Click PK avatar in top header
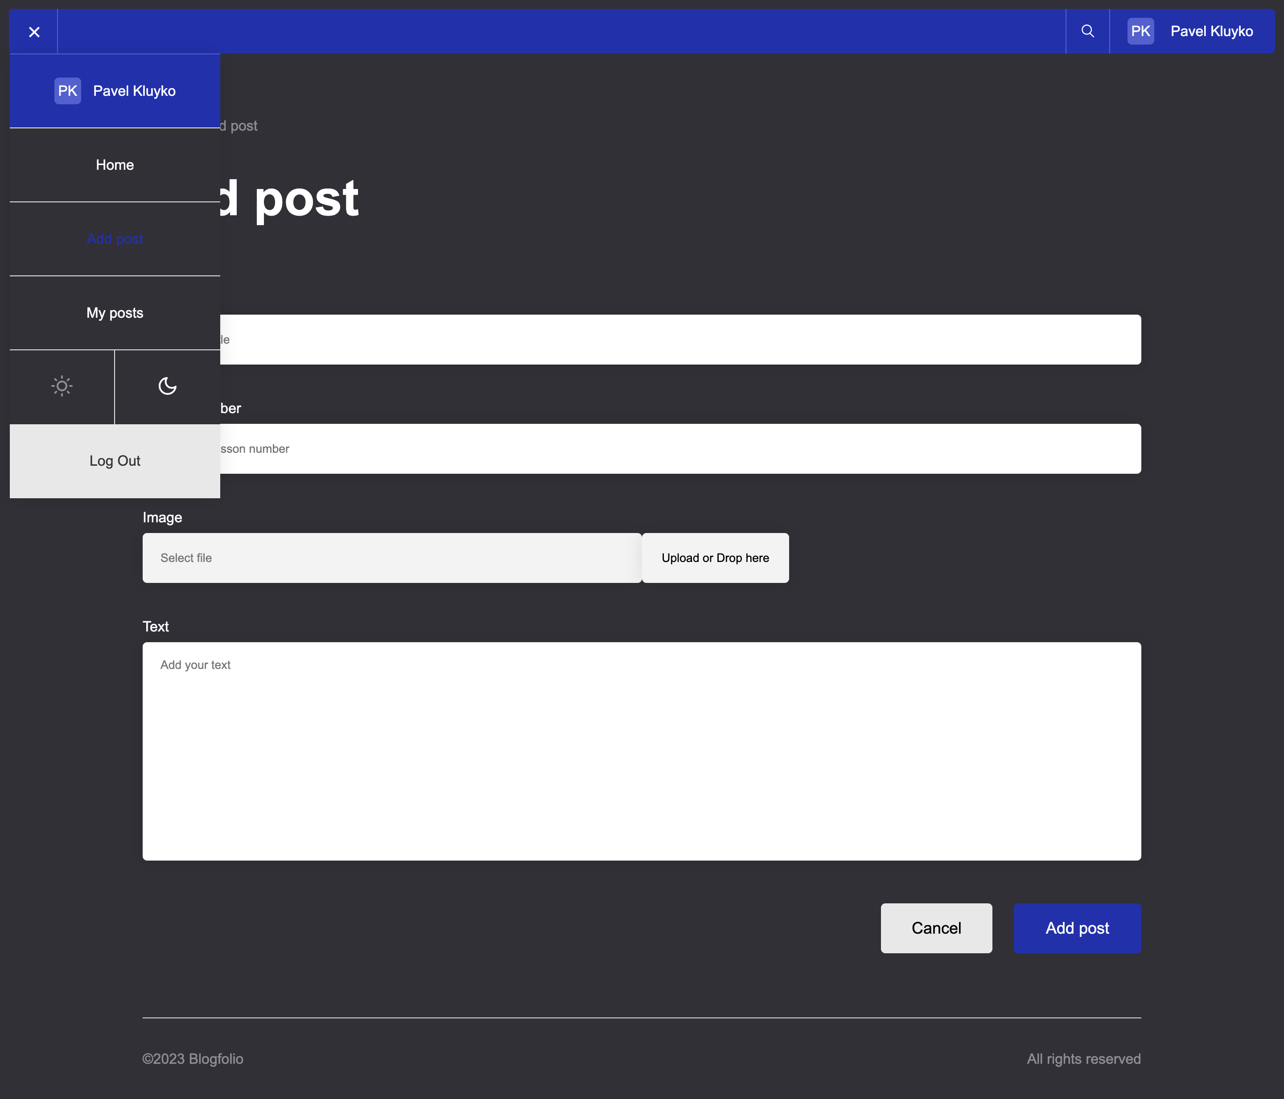Screen dimensions: 1284x1099 [x=1140, y=31]
